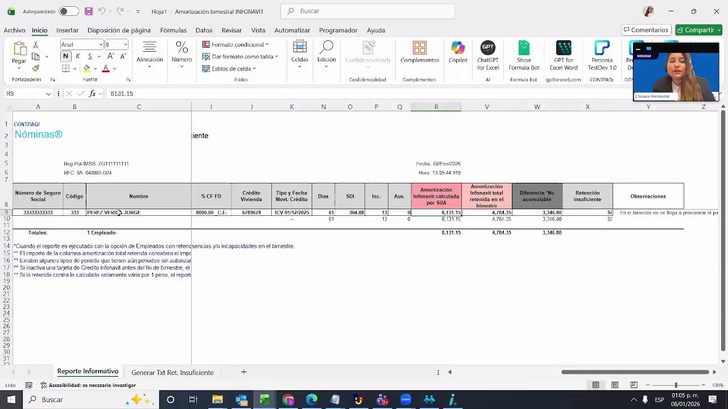
Task: Click the Buscar search field in title bar
Action: point(368,11)
